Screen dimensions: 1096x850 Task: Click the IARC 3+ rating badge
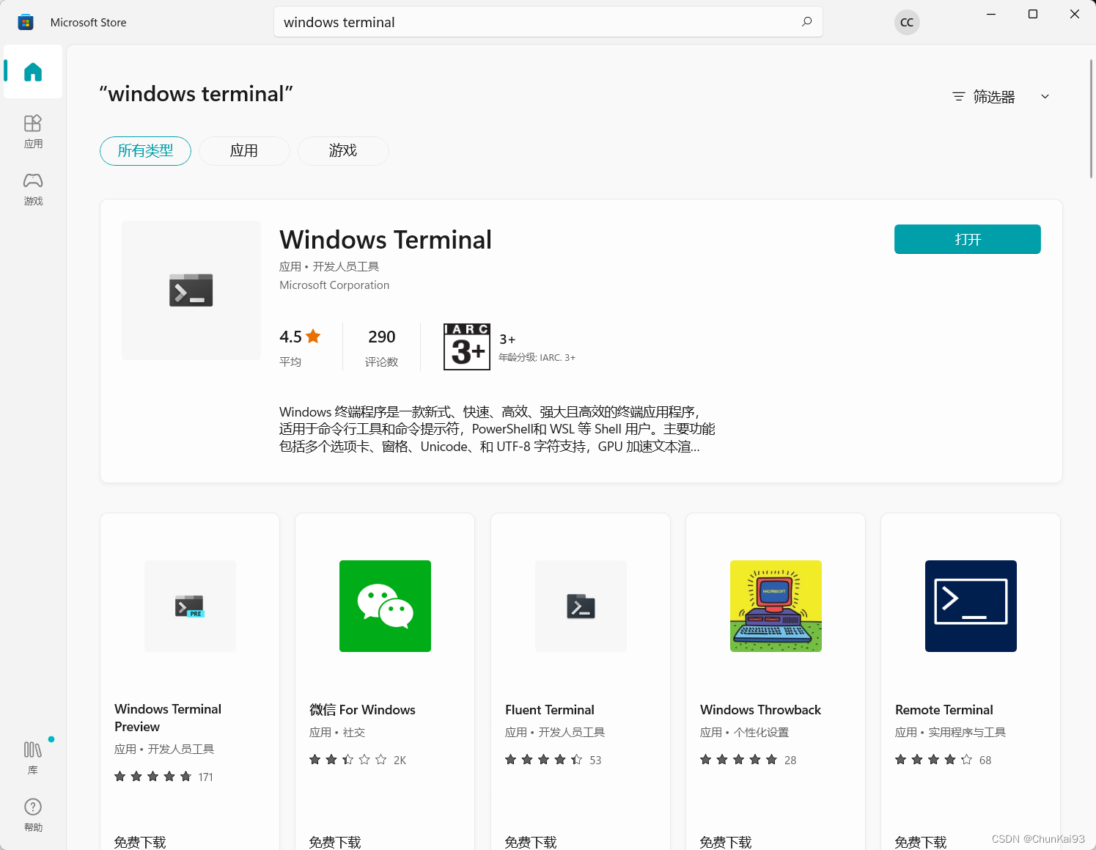(467, 347)
